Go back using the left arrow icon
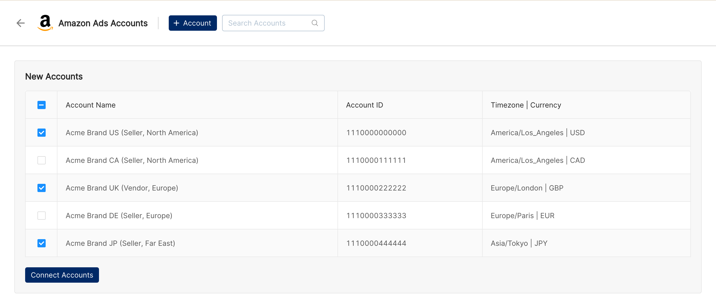Image resolution: width=716 pixels, height=297 pixels. [x=21, y=23]
